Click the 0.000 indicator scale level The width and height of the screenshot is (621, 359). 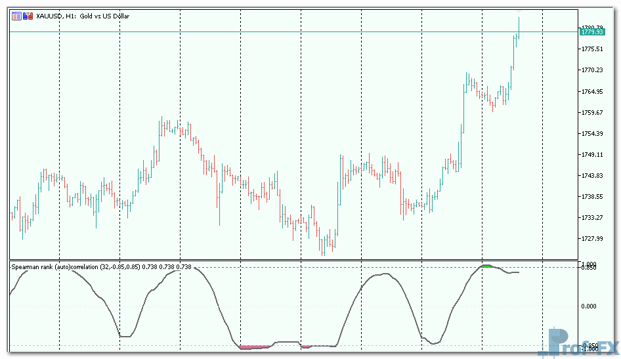[x=589, y=306]
